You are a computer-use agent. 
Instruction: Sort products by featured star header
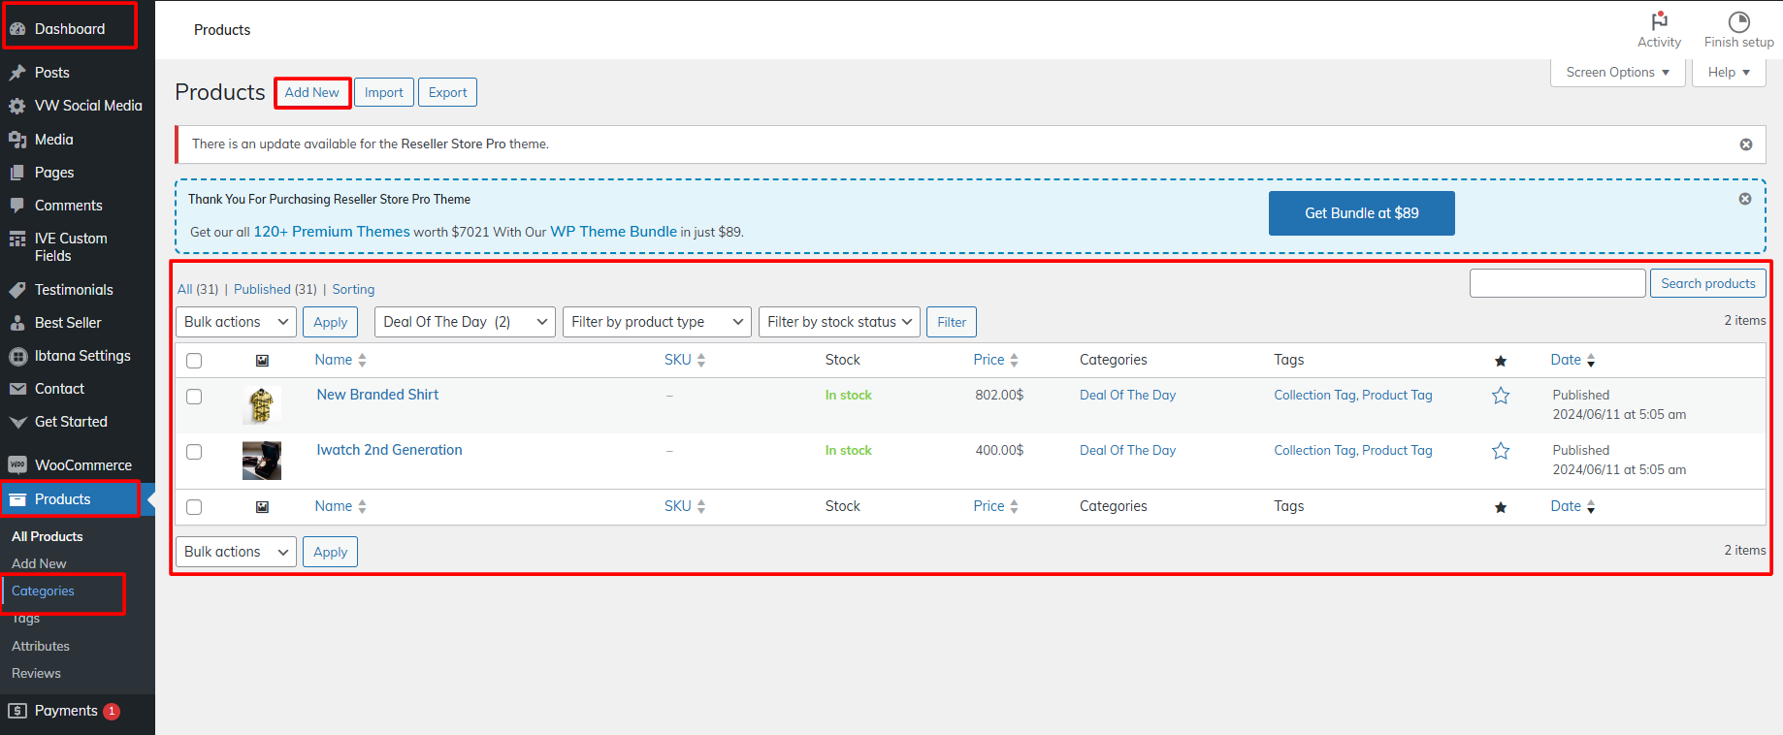(1500, 361)
